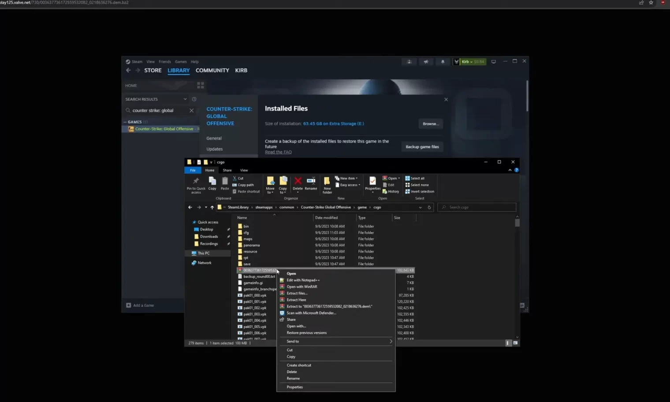
Task: Open the ribbon Open dropdown
Action: click(x=391, y=179)
